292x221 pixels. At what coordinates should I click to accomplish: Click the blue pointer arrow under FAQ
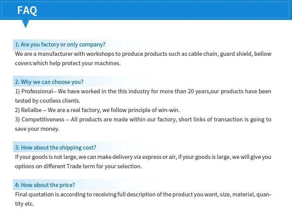pyautogui.click(x=26, y=24)
